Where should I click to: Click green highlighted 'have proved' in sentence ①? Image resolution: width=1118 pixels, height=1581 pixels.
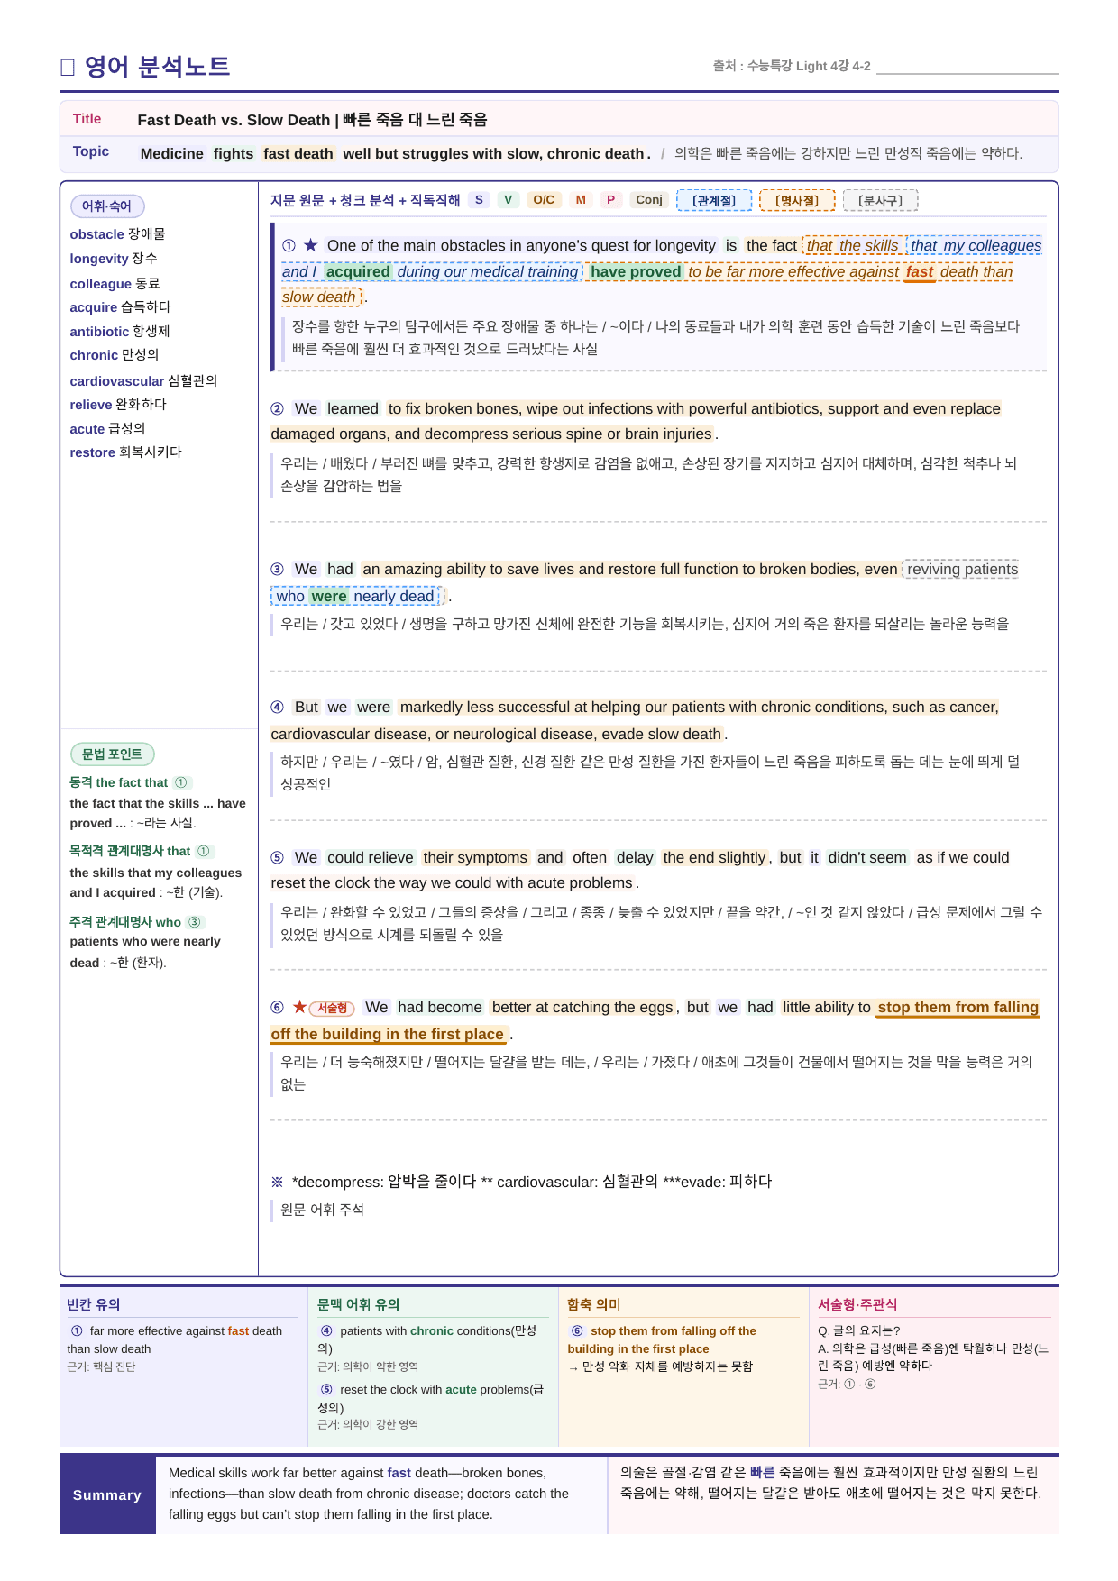click(636, 271)
